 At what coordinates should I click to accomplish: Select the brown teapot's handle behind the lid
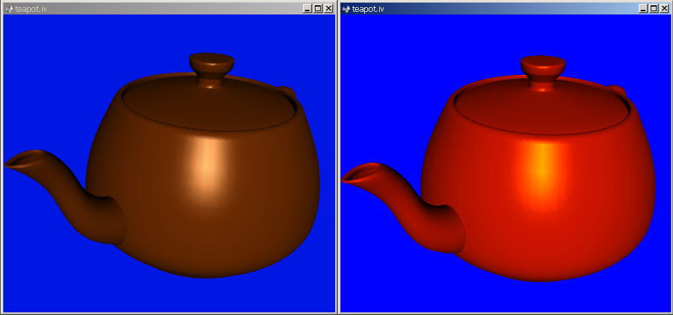pos(287,93)
